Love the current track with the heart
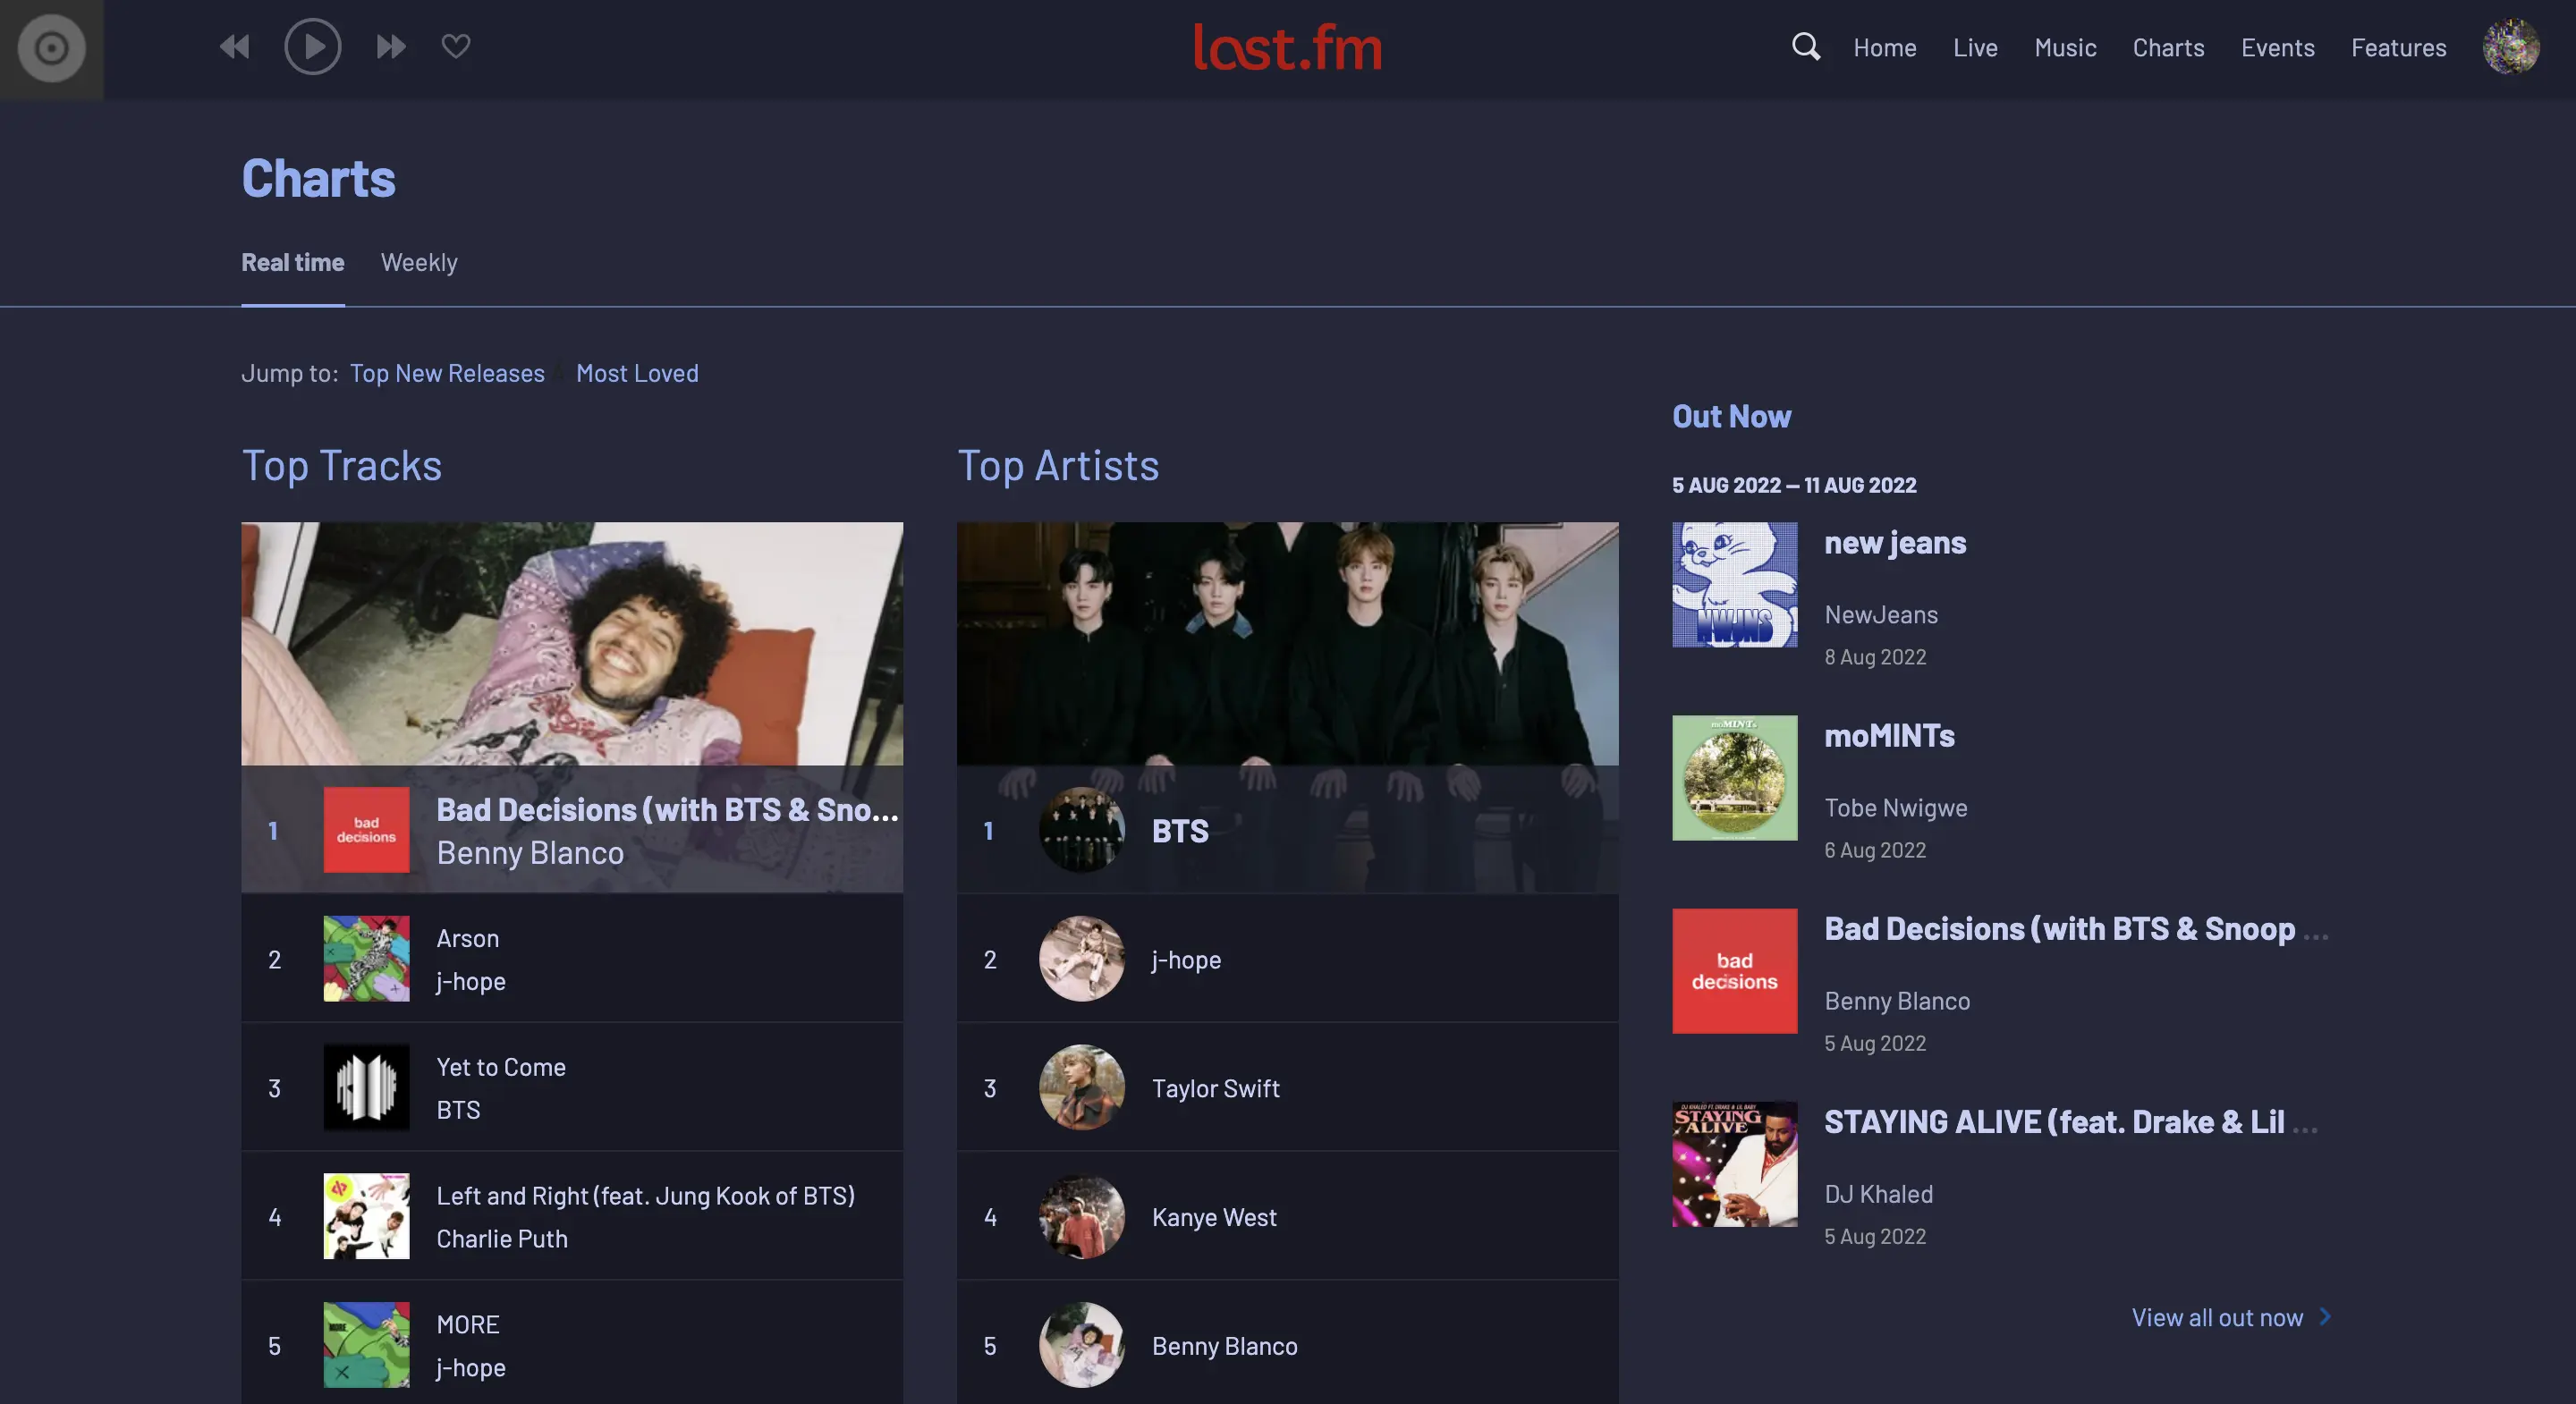This screenshot has width=2576, height=1404. 456,46
